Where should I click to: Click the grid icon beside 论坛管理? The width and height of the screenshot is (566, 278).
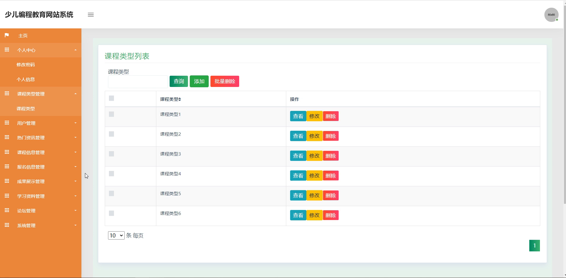pyautogui.click(x=7, y=210)
